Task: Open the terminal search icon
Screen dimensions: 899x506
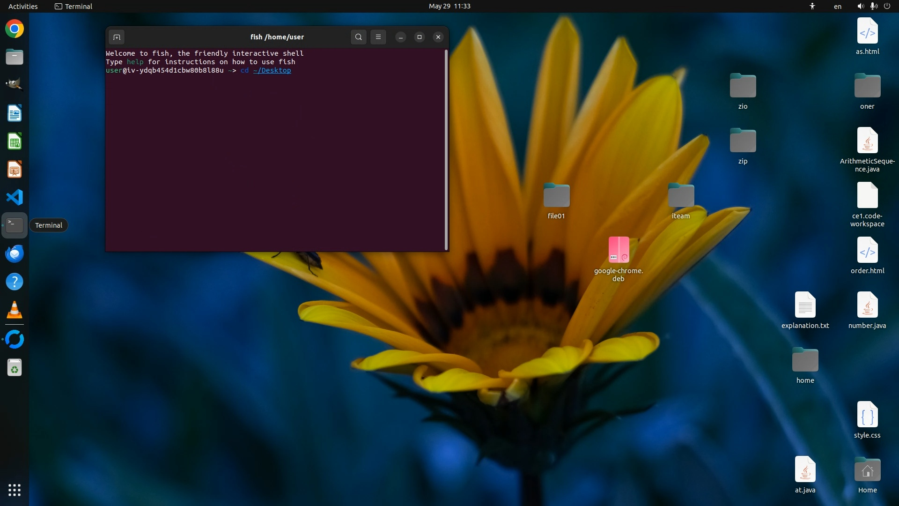Action: pyautogui.click(x=358, y=37)
